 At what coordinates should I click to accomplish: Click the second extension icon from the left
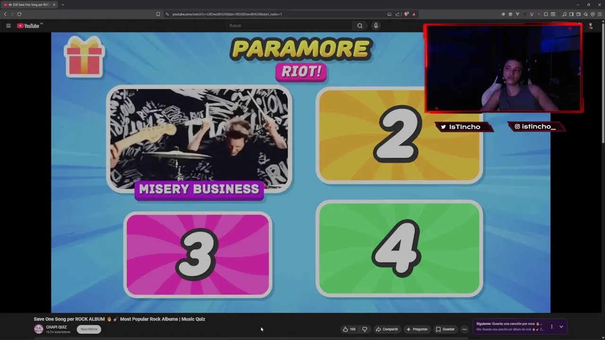[510, 14]
